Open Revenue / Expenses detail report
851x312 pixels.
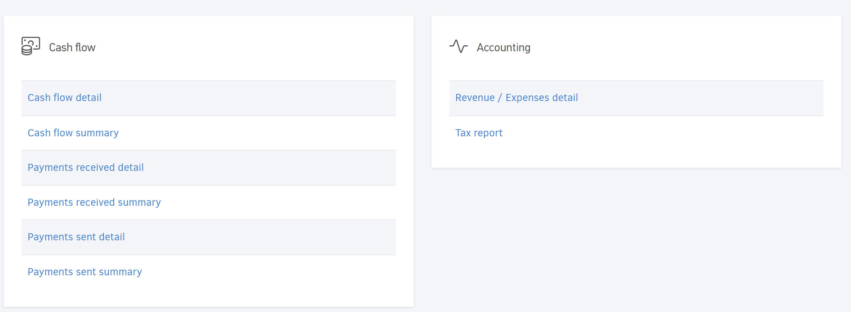click(x=516, y=98)
